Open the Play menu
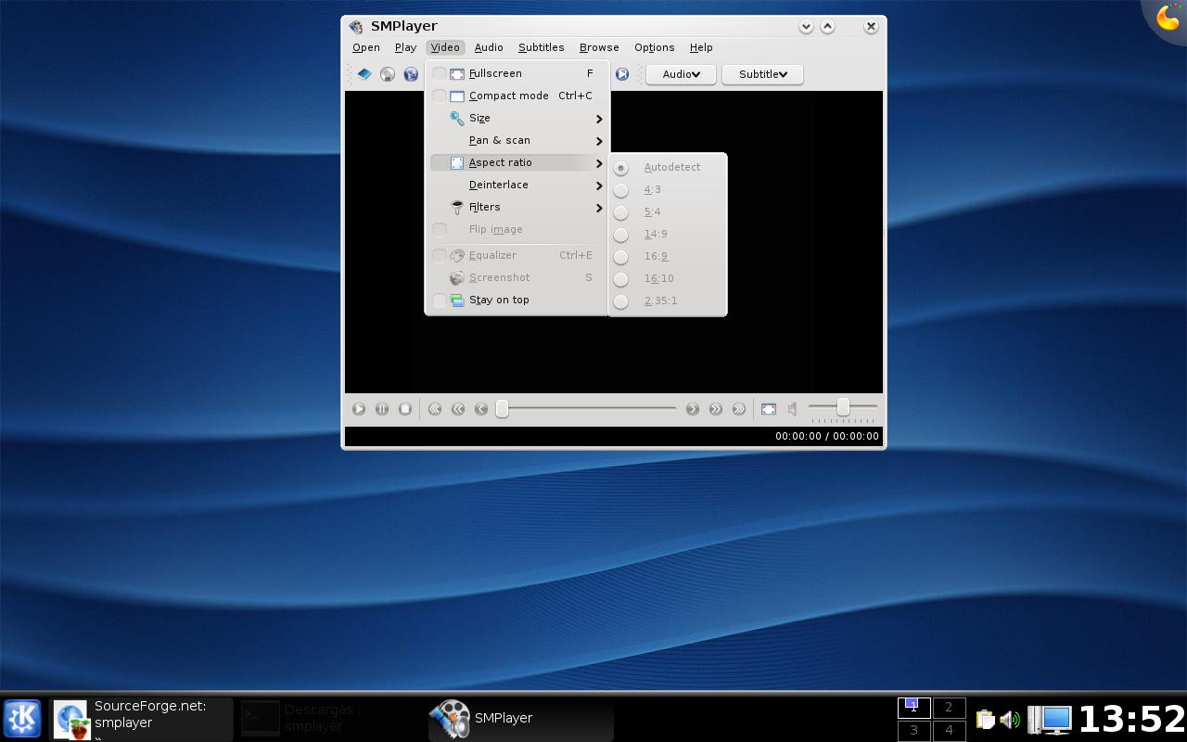This screenshot has height=742, width=1187. coord(405,47)
